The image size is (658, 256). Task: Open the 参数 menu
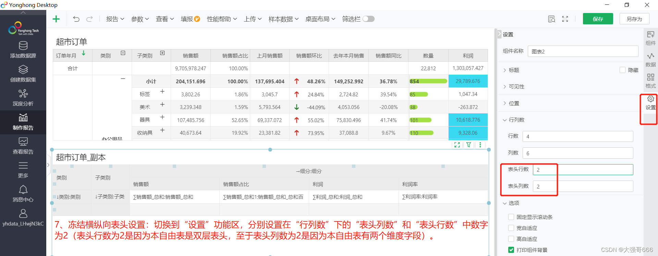[140, 19]
